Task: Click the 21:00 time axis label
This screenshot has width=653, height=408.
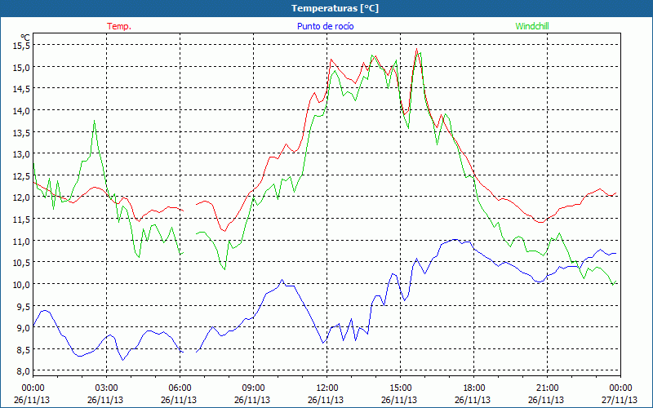Action: point(547,388)
